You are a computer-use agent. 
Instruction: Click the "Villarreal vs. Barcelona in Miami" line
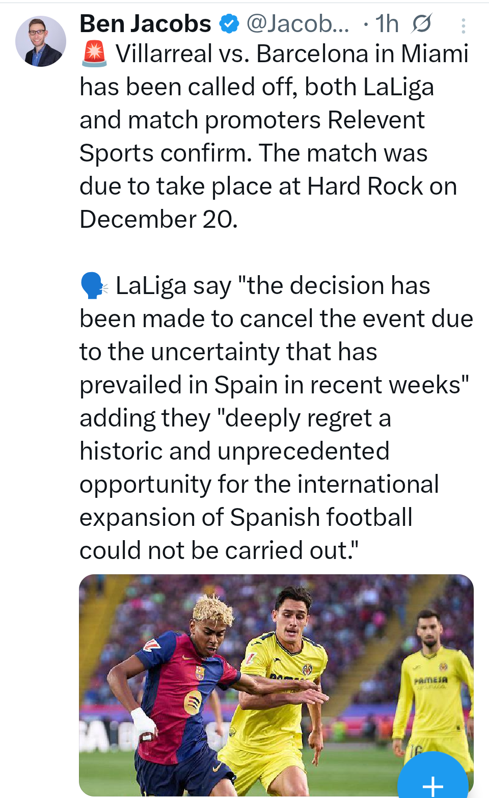click(291, 54)
